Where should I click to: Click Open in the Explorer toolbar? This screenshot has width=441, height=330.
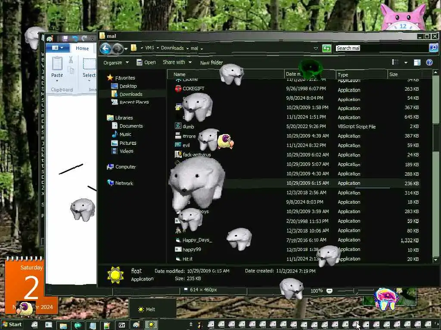tap(146, 62)
